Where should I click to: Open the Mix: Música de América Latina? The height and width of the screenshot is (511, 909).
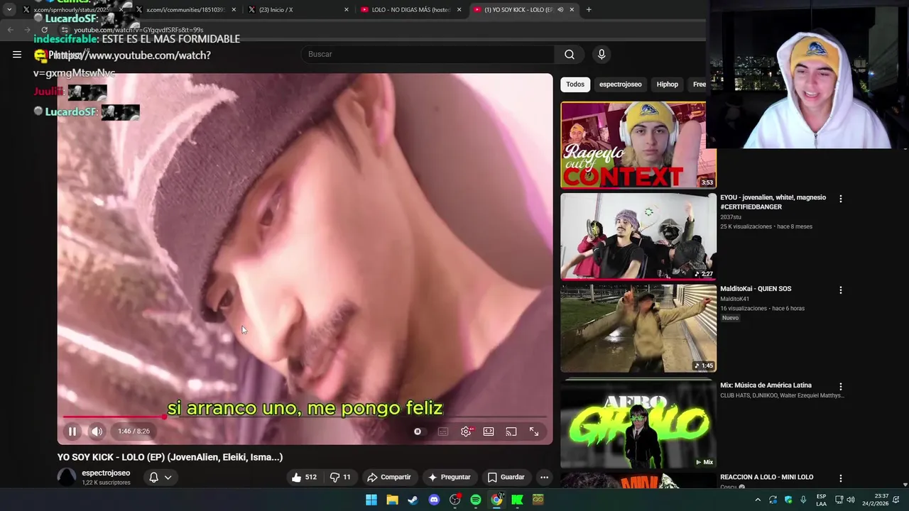[x=766, y=385]
